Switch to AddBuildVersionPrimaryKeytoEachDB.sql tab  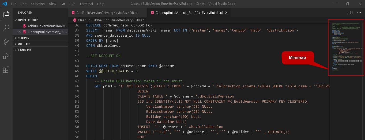pos(107,13)
